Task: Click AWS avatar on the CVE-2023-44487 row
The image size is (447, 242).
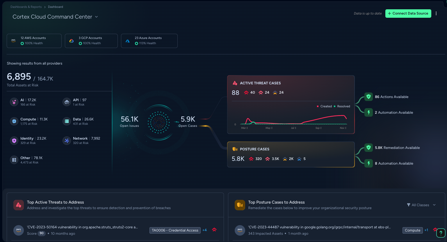Action: click(240, 230)
